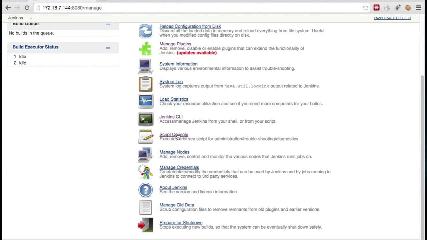
Task: Click the 'updates available' red text
Action: click(197, 53)
